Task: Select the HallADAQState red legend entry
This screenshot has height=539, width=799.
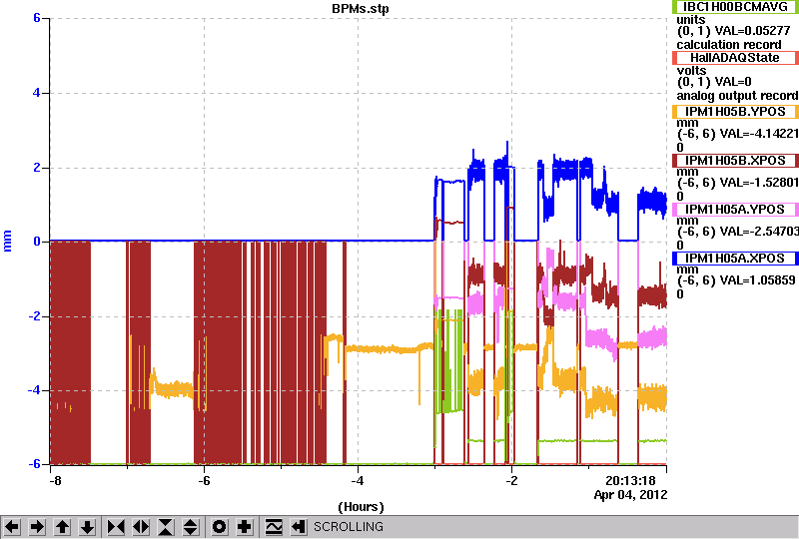Action: [x=735, y=58]
